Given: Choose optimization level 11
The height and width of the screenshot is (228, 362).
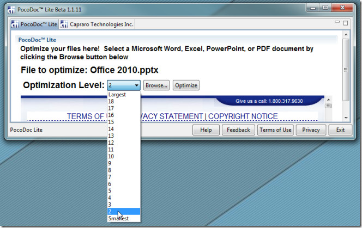Looking at the screenshot, I should point(124,150).
